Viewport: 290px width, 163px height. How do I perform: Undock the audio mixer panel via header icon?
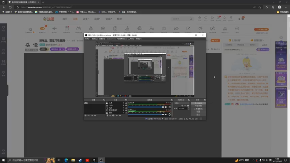(172, 100)
